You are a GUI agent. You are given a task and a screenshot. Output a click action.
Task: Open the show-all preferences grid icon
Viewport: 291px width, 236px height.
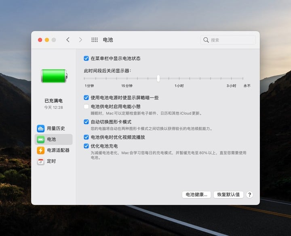point(95,40)
